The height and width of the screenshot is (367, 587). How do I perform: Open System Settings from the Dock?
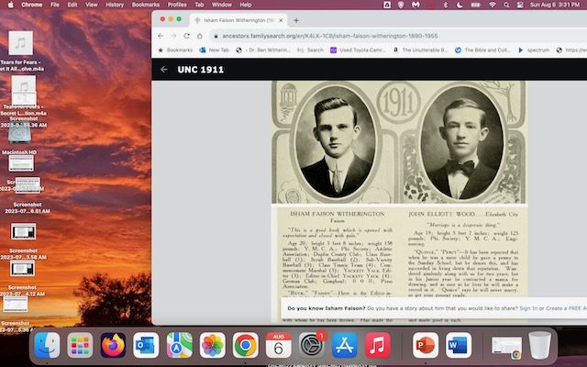[x=312, y=345]
